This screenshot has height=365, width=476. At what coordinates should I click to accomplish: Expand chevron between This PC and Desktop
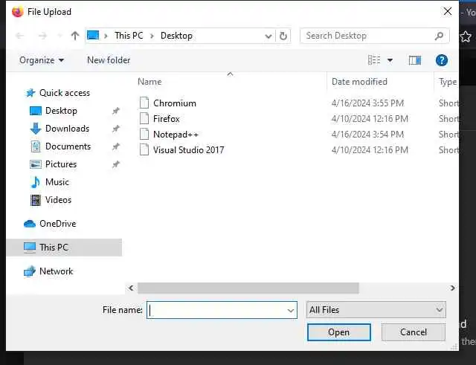coord(152,36)
